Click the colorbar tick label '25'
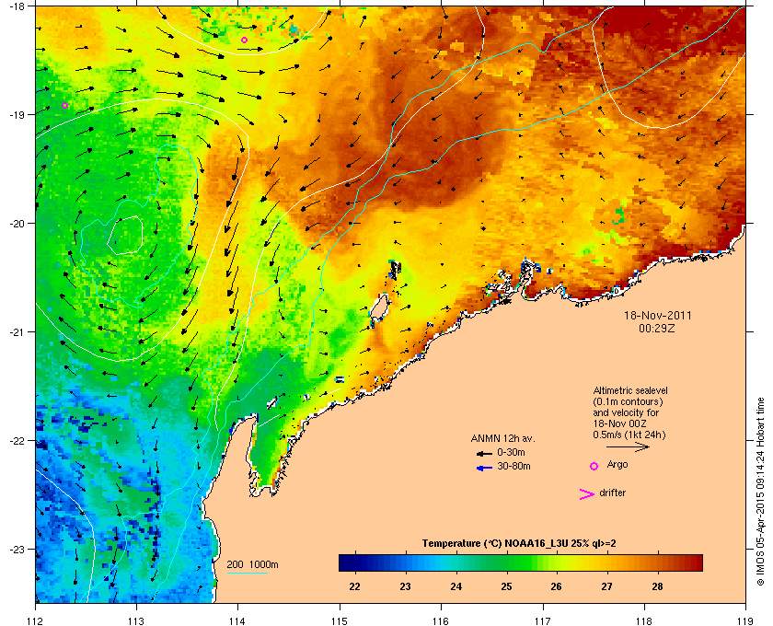 [506, 586]
